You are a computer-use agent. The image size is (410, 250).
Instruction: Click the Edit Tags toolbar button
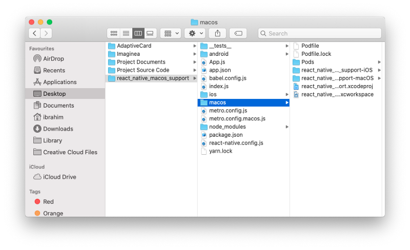[x=238, y=33]
